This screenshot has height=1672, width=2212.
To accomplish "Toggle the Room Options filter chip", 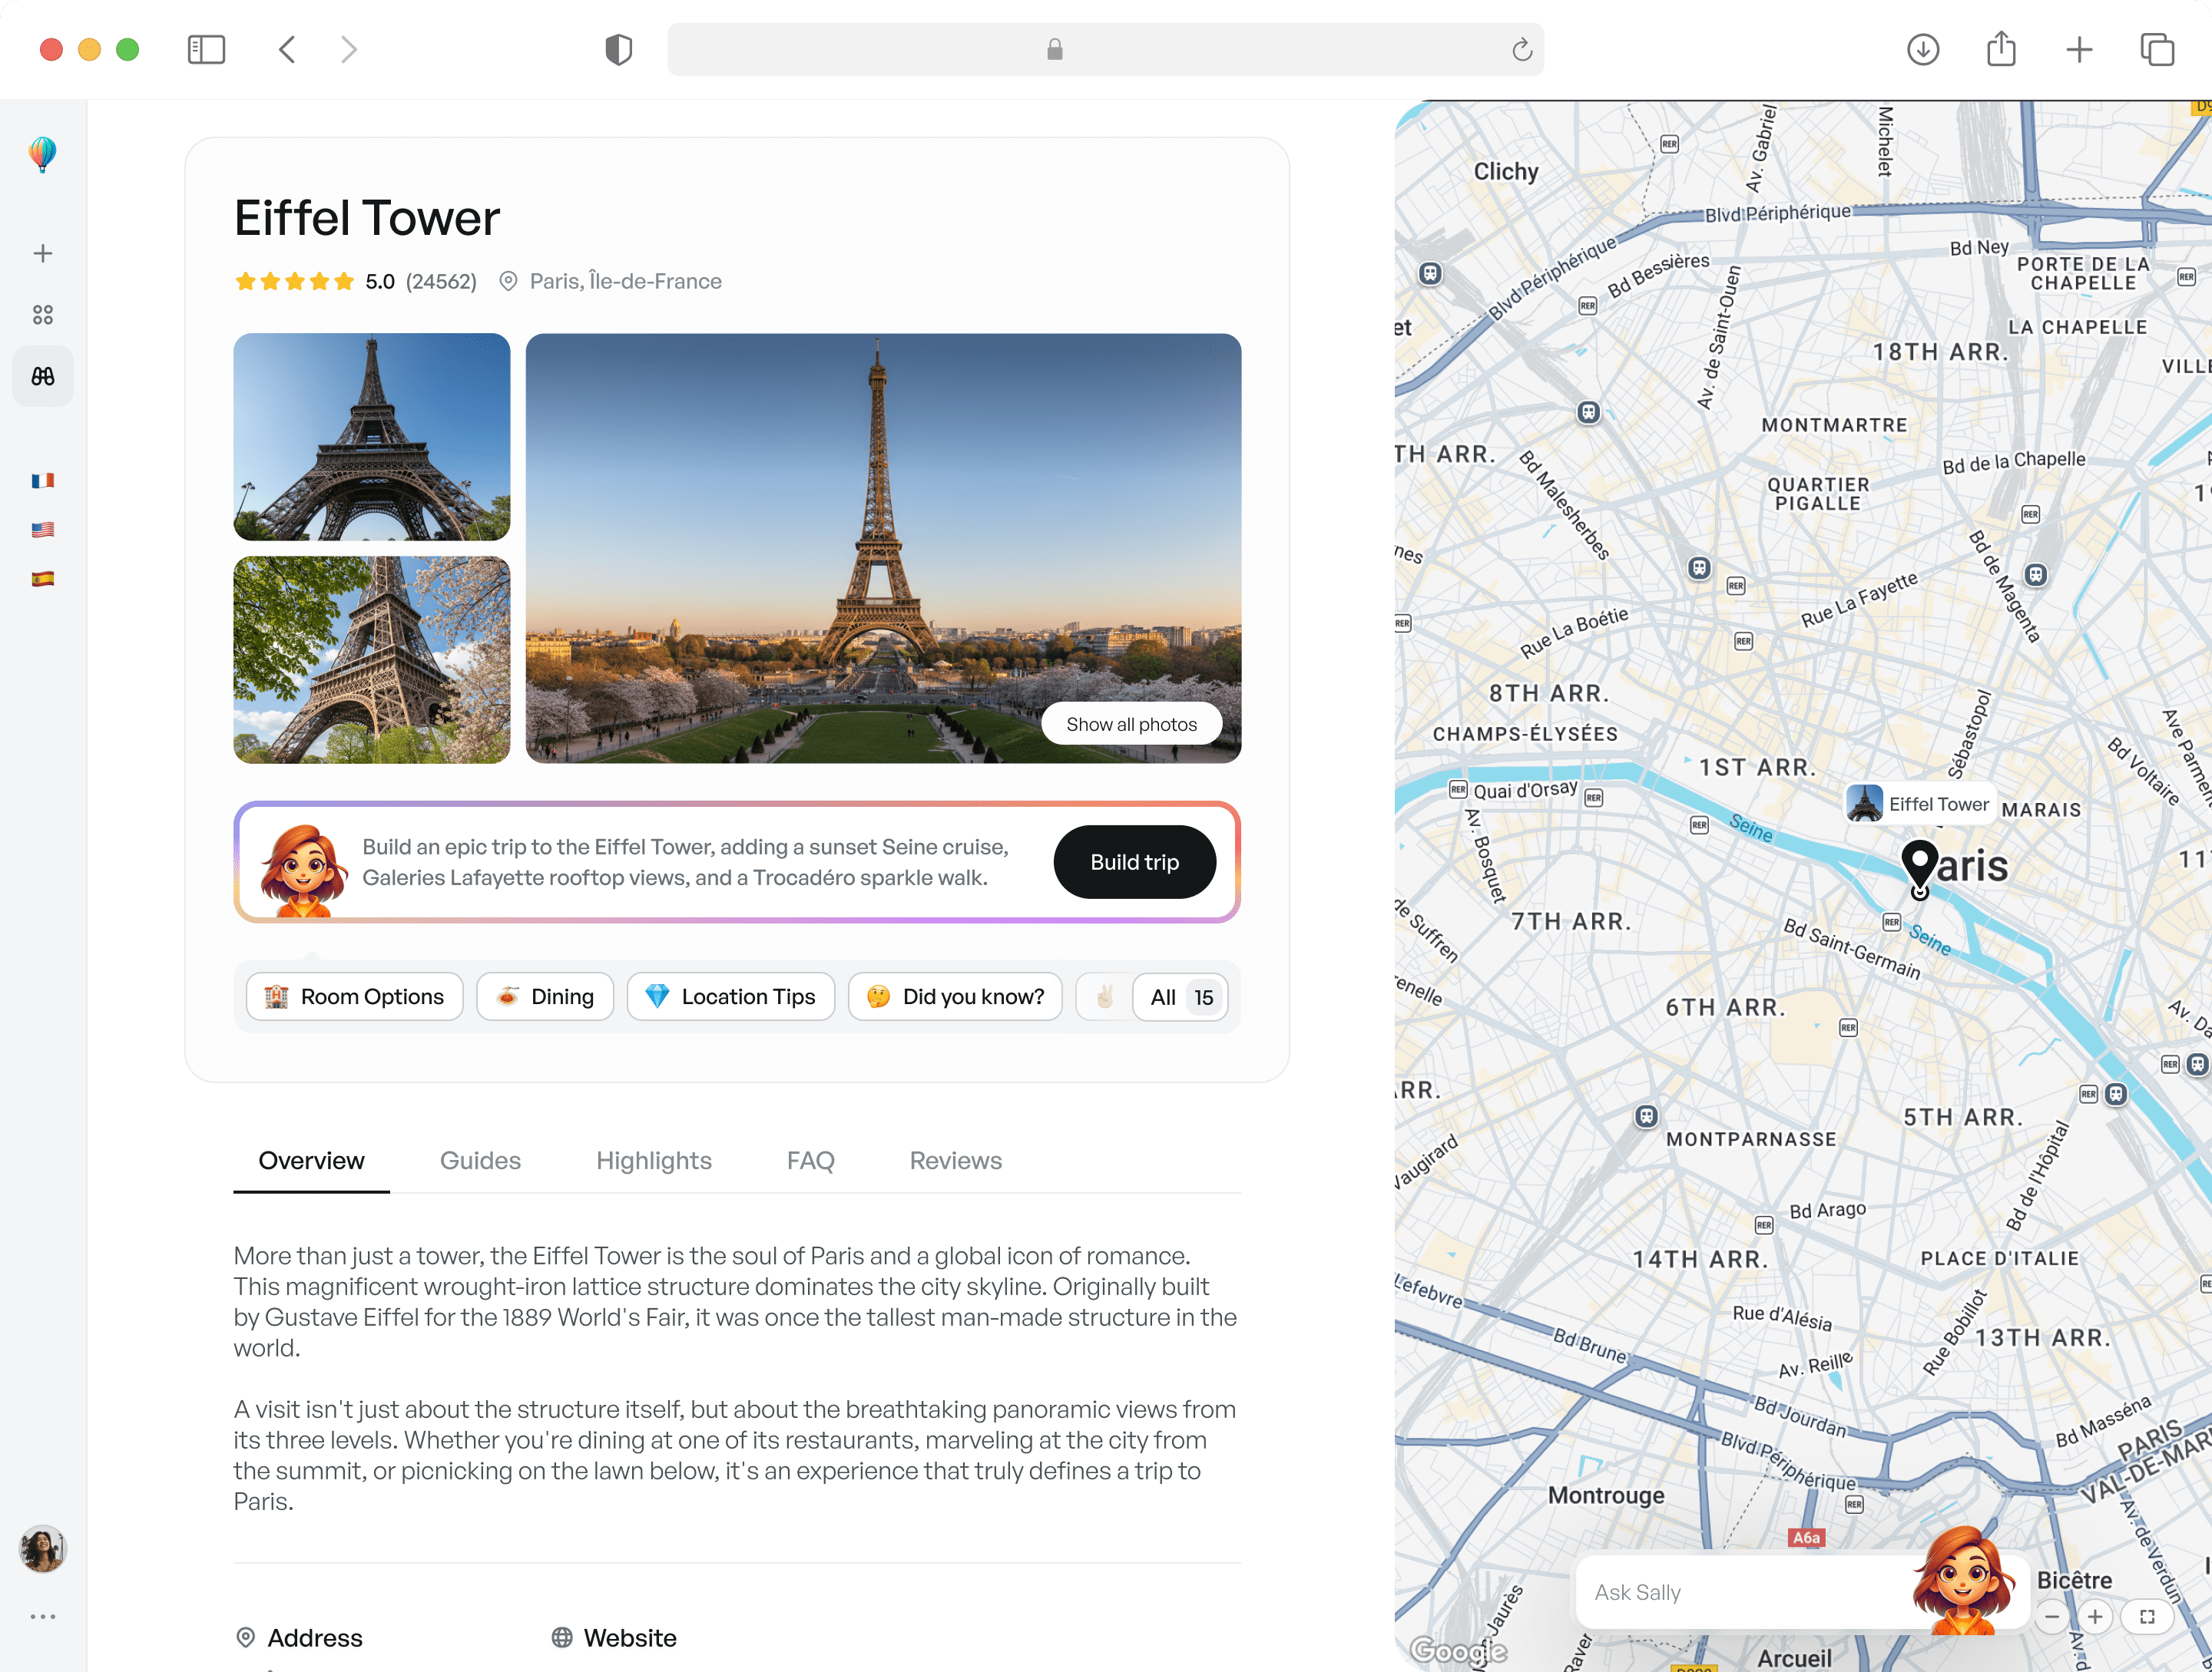I will tap(354, 996).
